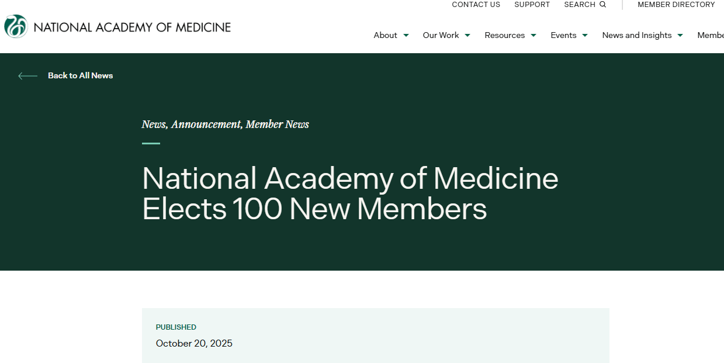Click the National Academy of Medicine logo icon

(x=16, y=27)
